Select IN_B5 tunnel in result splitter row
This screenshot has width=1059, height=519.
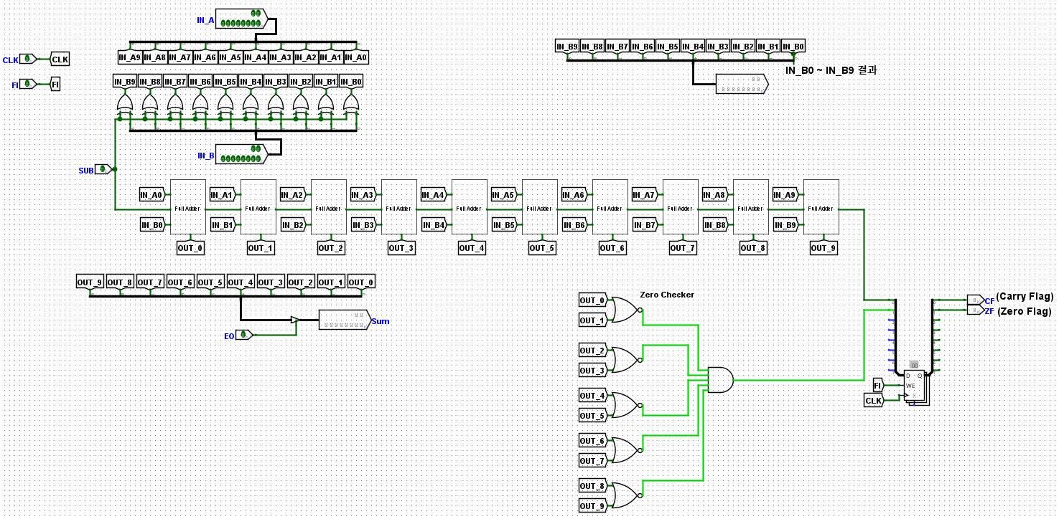668,47
